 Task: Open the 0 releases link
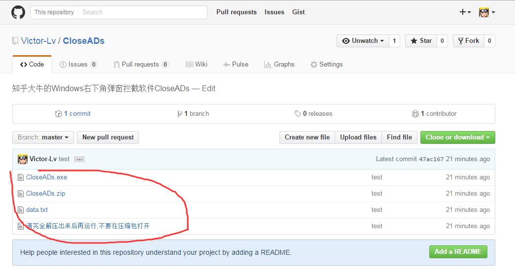[317, 114]
